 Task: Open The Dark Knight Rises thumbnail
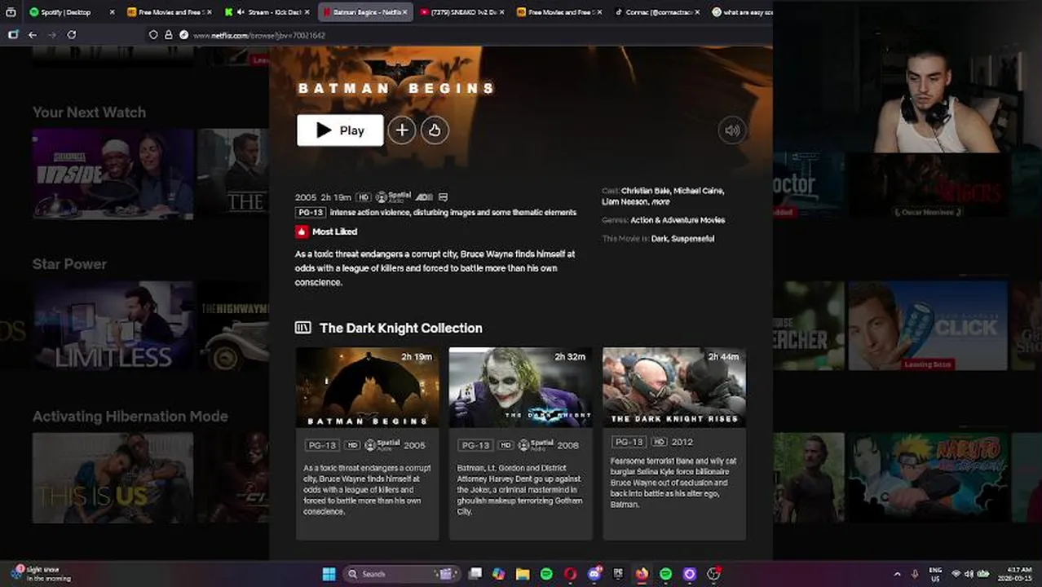click(x=673, y=387)
